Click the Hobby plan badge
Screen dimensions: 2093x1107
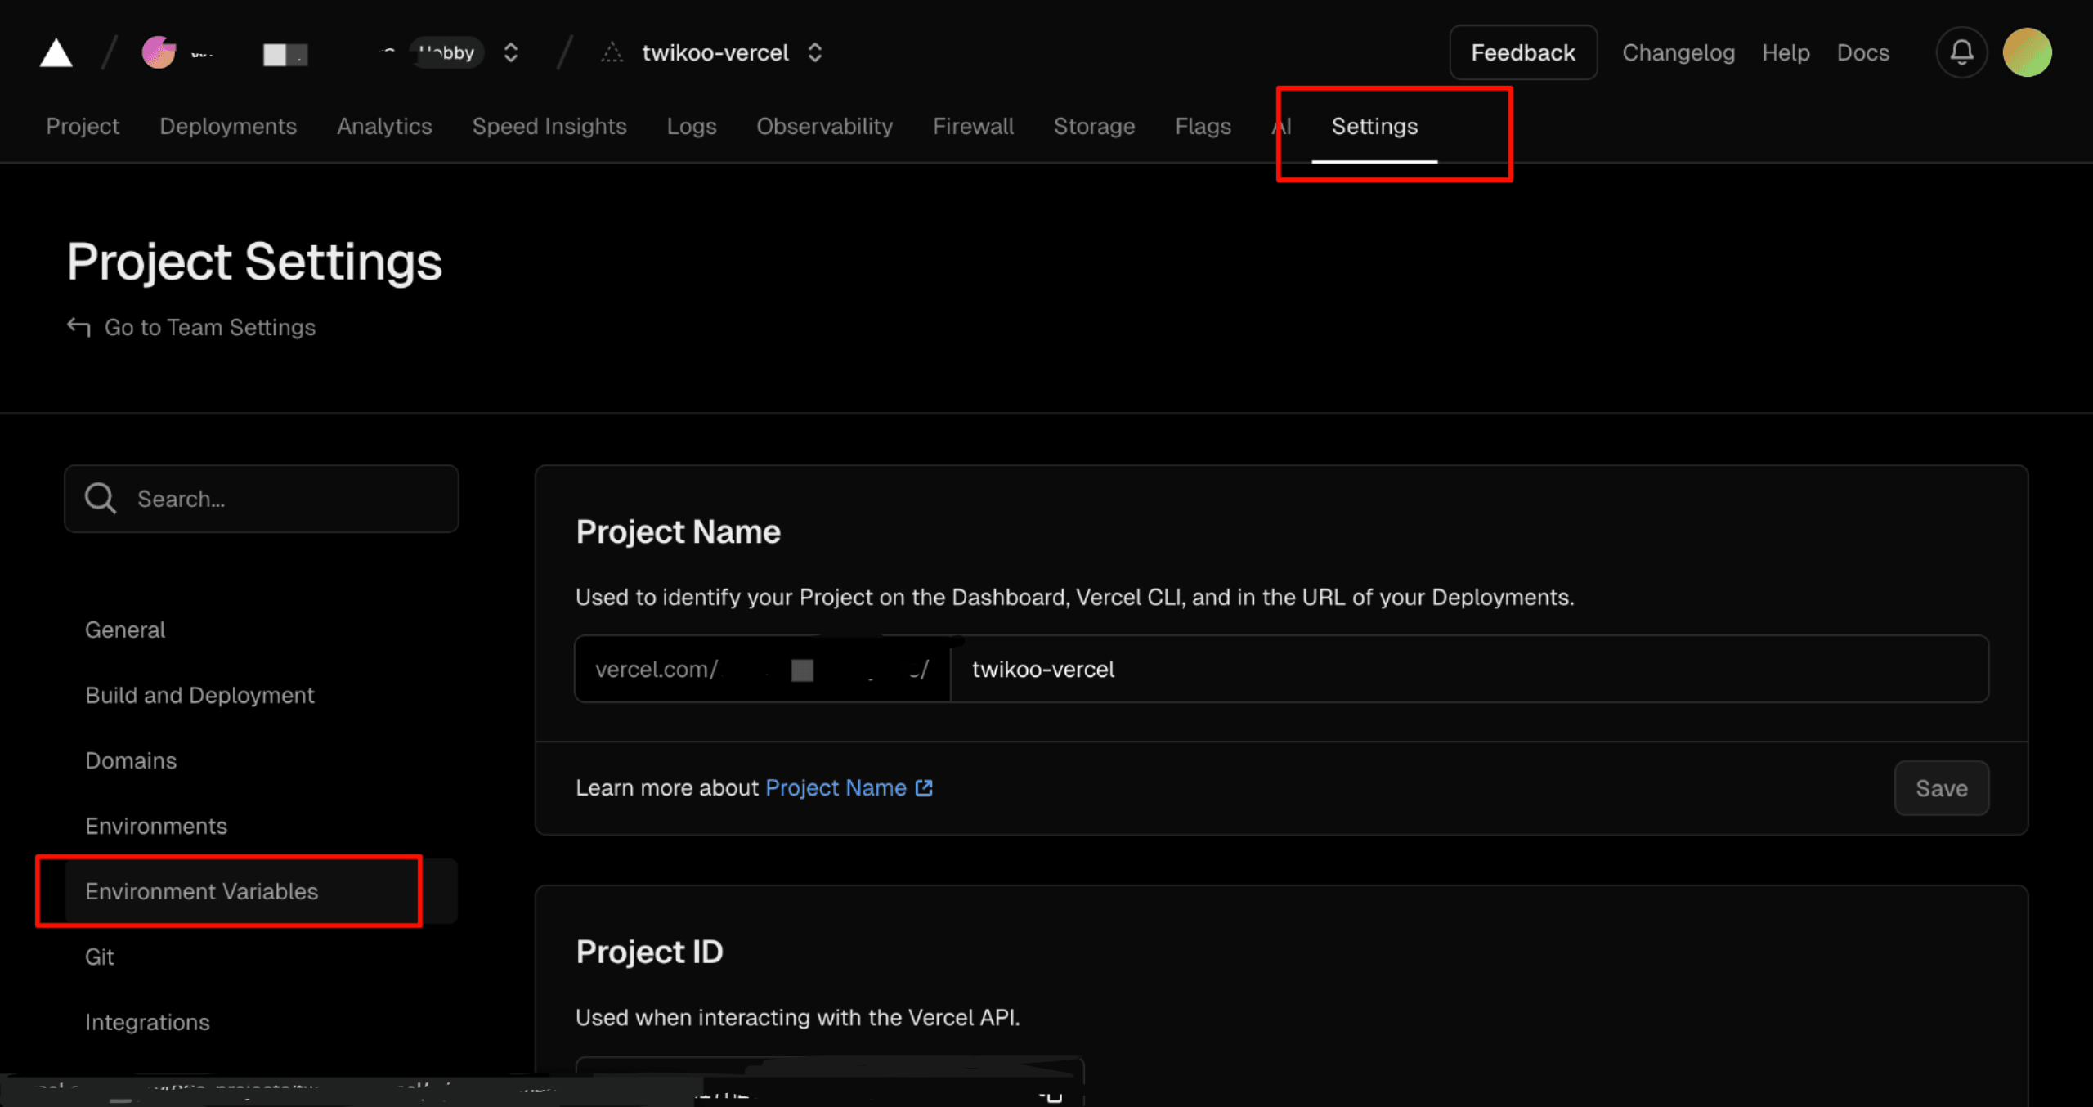pos(447,52)
